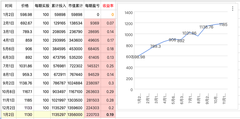This screenshot has height=119, width=240.
Task: Select the profit cell 9369
Action: tap(92, 23)
